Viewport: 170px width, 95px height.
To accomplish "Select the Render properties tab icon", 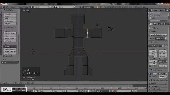I will (155, 24).
